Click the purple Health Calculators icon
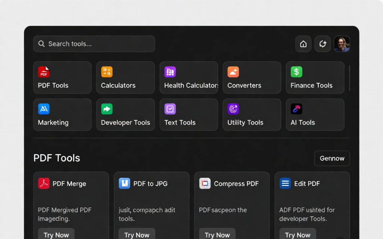The image size is (383, 239). tap(170, 72)
